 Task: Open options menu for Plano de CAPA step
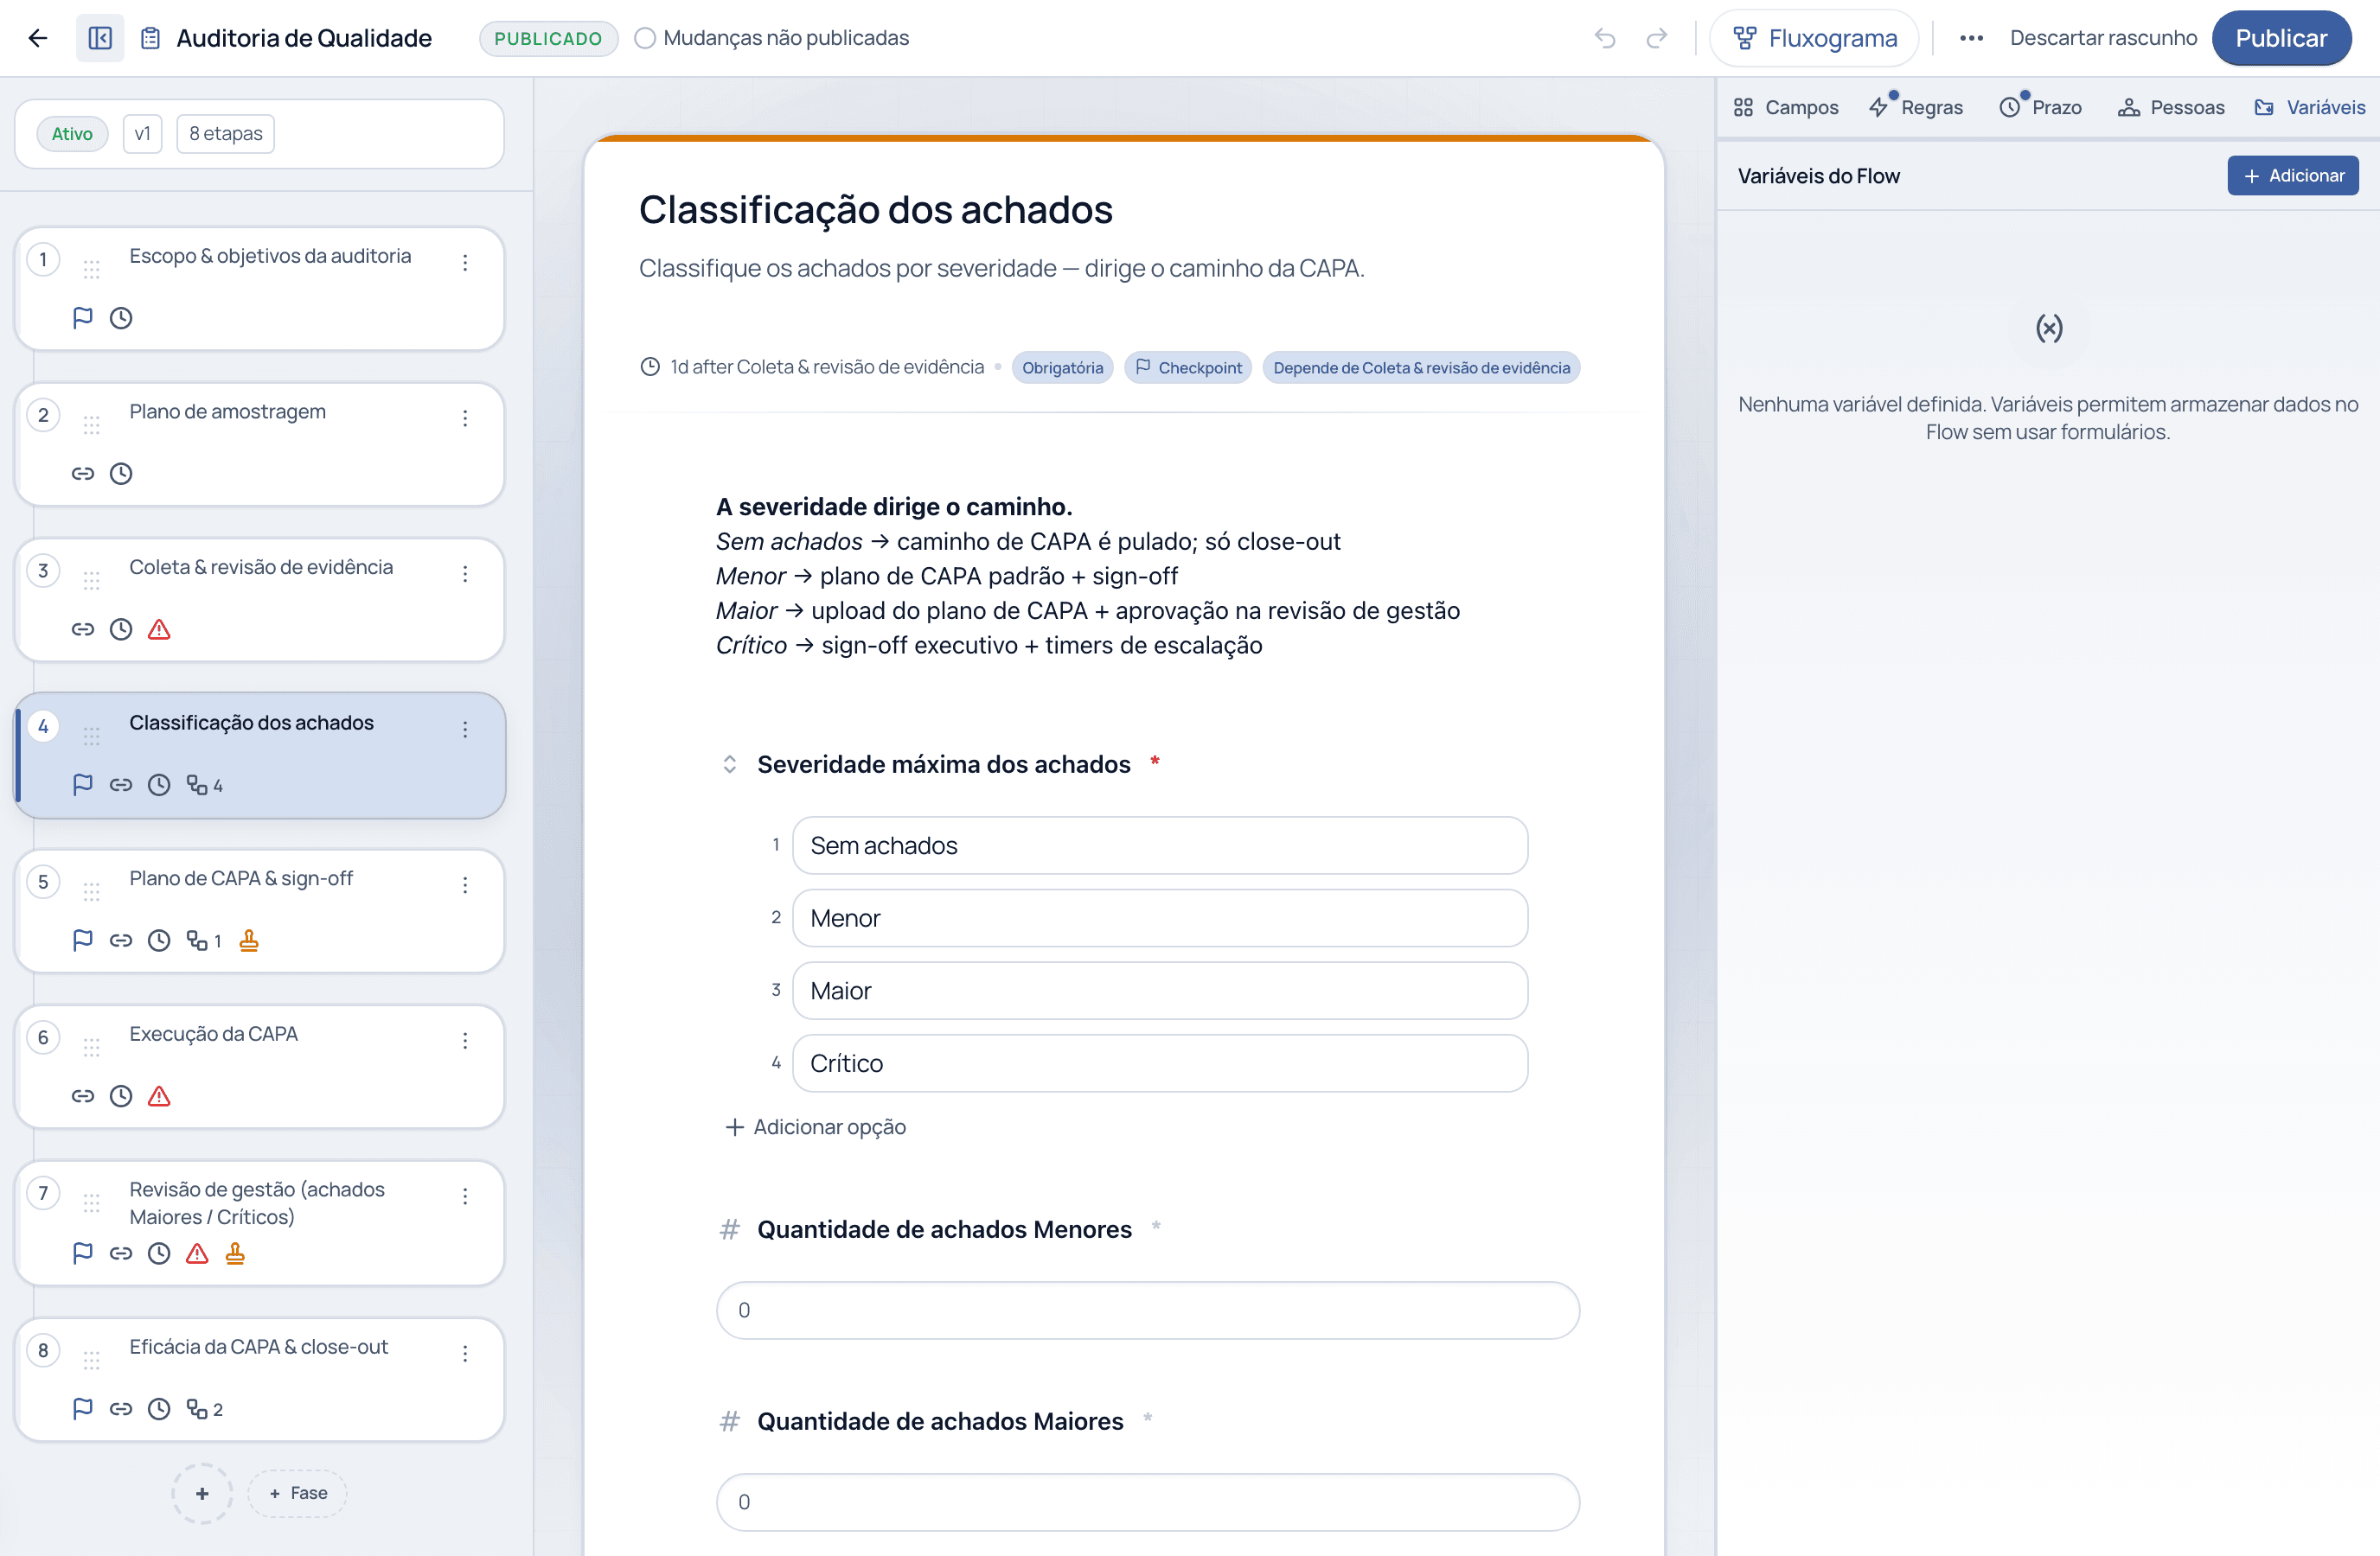(x=465, y=885)
